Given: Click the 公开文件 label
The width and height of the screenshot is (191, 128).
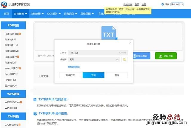Looking at the screenshot, I should 43,76.
